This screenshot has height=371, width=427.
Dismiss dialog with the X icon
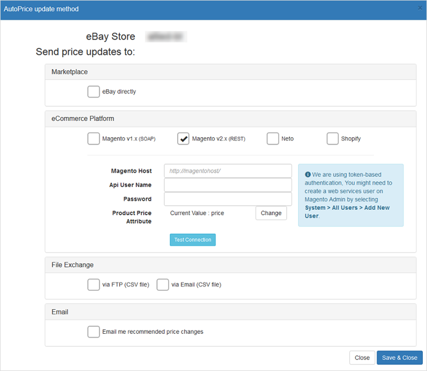421,9
